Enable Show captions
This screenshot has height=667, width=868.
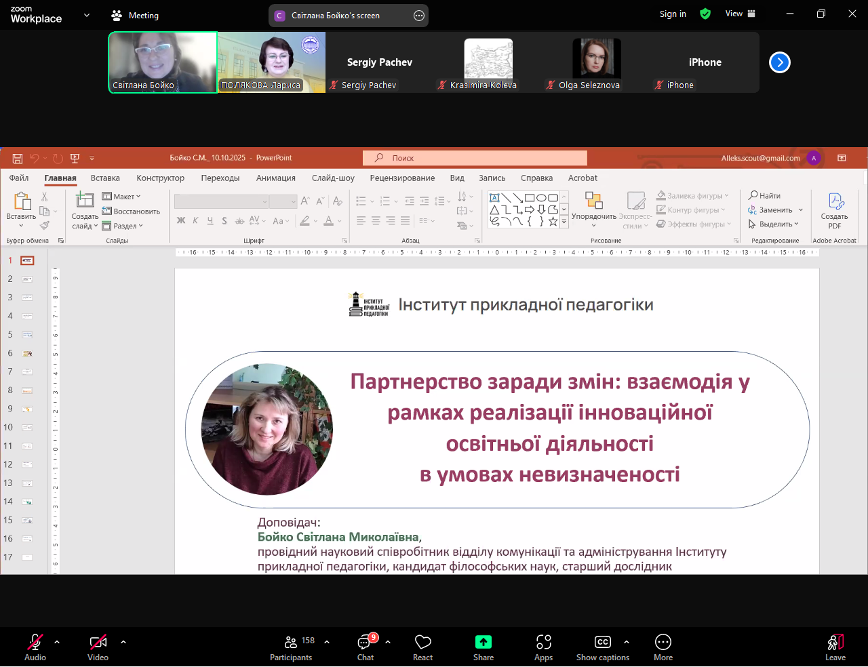[602, 647]
